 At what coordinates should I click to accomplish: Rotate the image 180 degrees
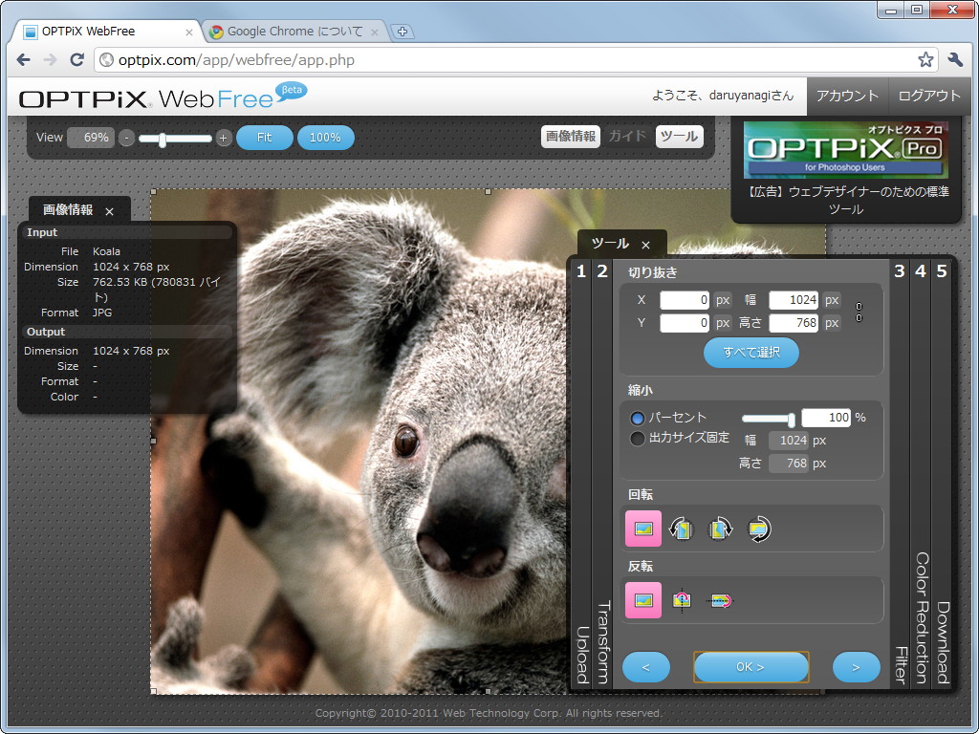[758, 529]
